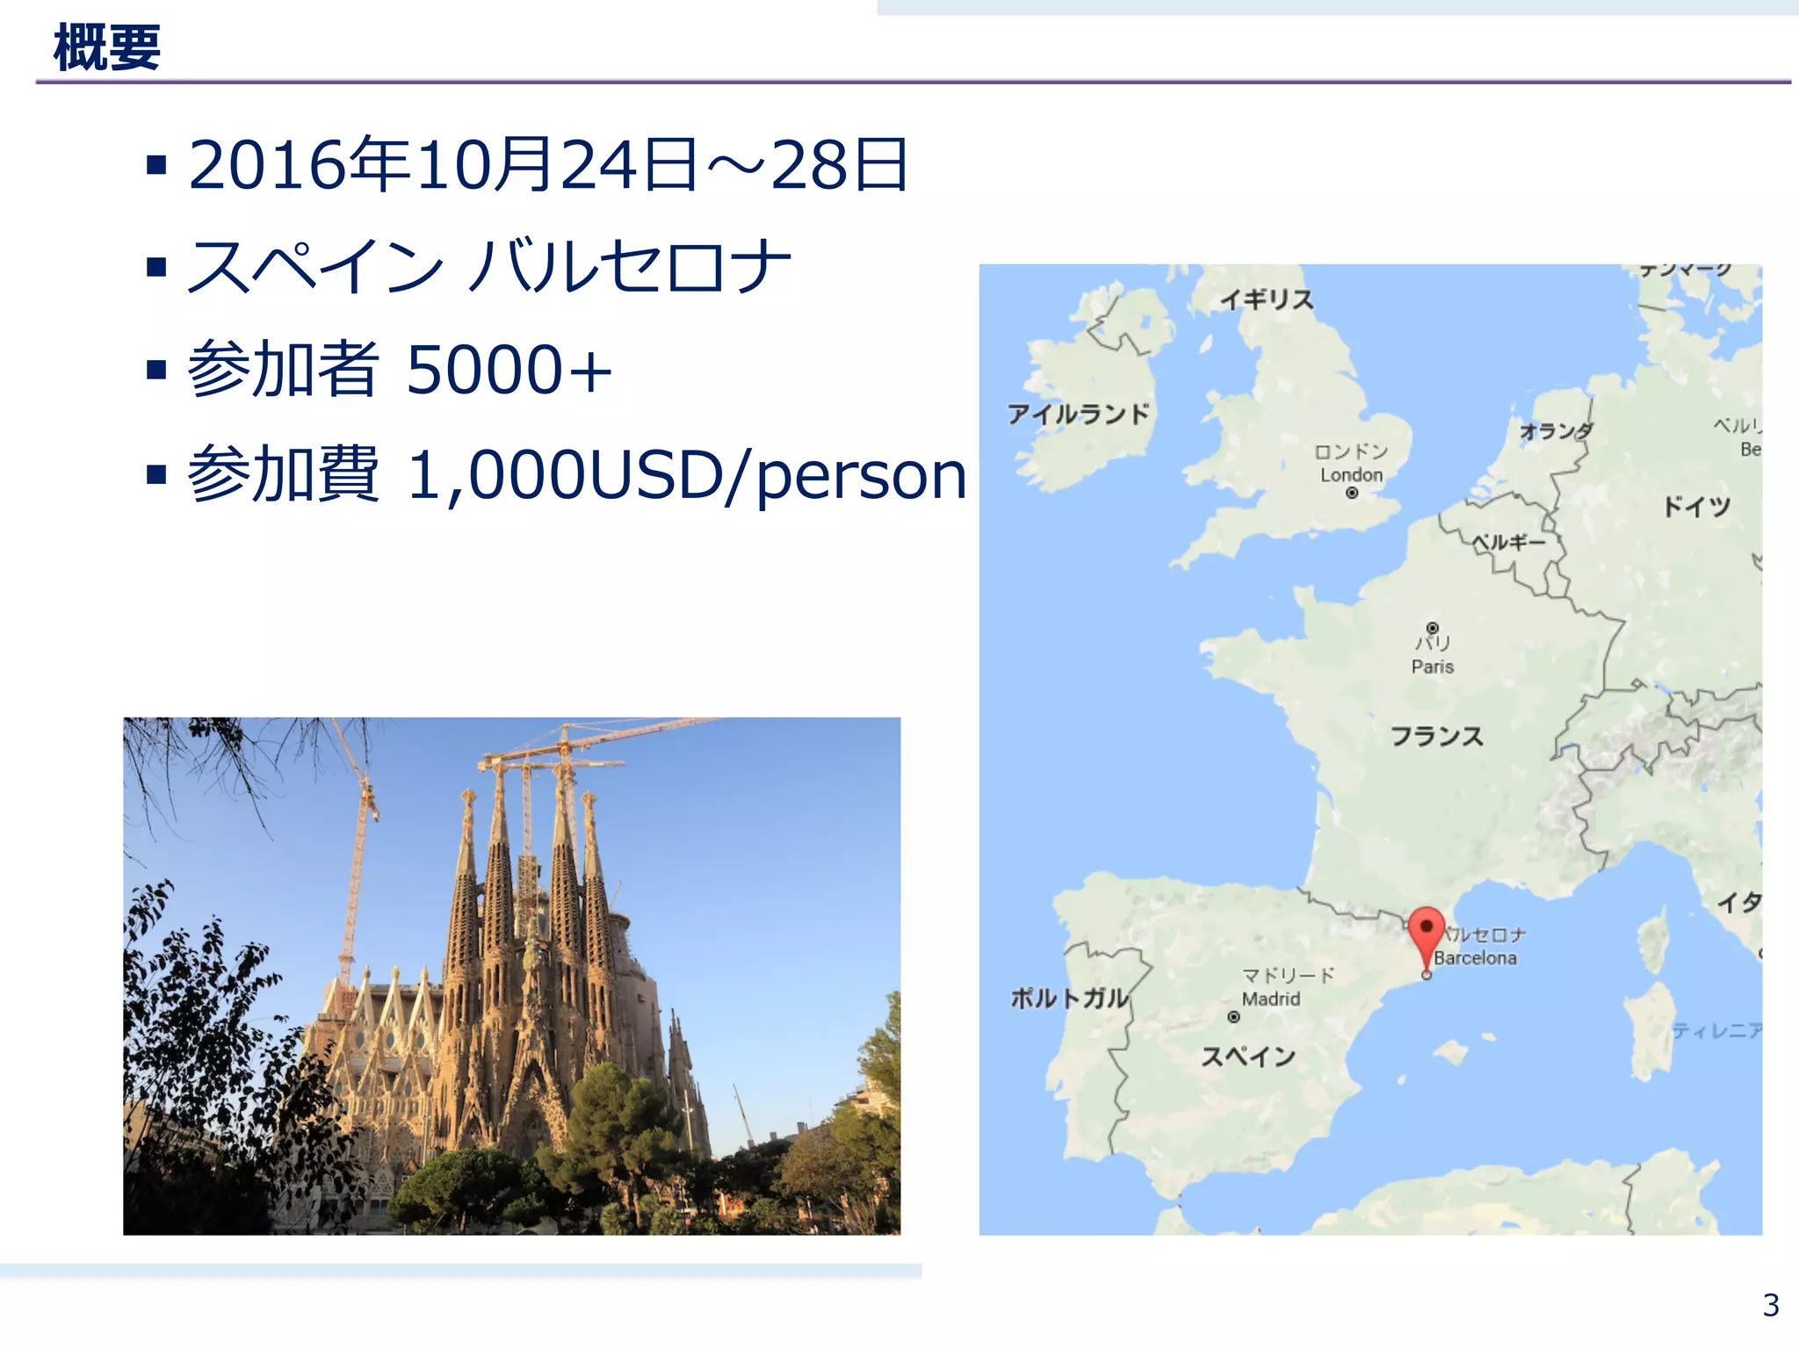The image size is (1799, 1349).
Task: Click the Paris label on the map
Action: click(x=1433, y=667)
